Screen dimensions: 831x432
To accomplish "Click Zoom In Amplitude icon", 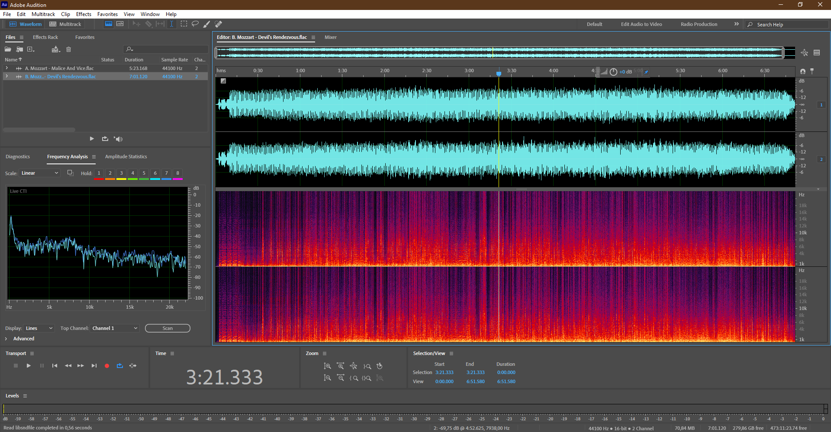I will point(328,366).
